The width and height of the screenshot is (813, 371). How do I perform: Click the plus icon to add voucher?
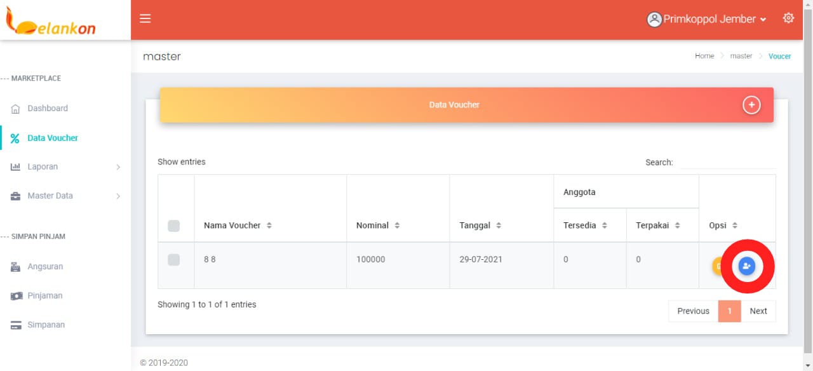(x=751, y=105)
